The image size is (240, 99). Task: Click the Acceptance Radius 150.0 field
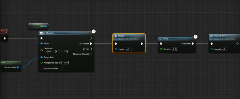(x=65, y=63)
